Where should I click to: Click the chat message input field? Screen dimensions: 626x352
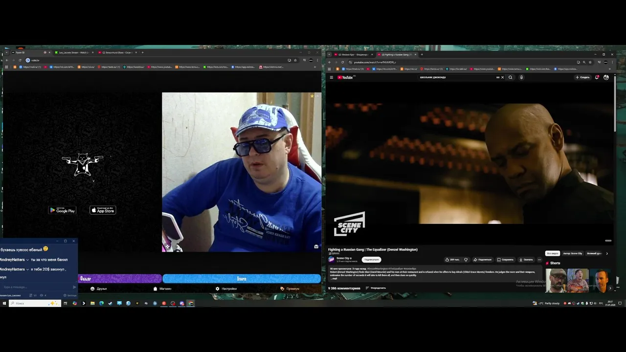click(35, 287)
